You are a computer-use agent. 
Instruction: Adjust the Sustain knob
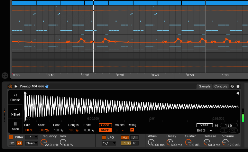tap(188, 142)
